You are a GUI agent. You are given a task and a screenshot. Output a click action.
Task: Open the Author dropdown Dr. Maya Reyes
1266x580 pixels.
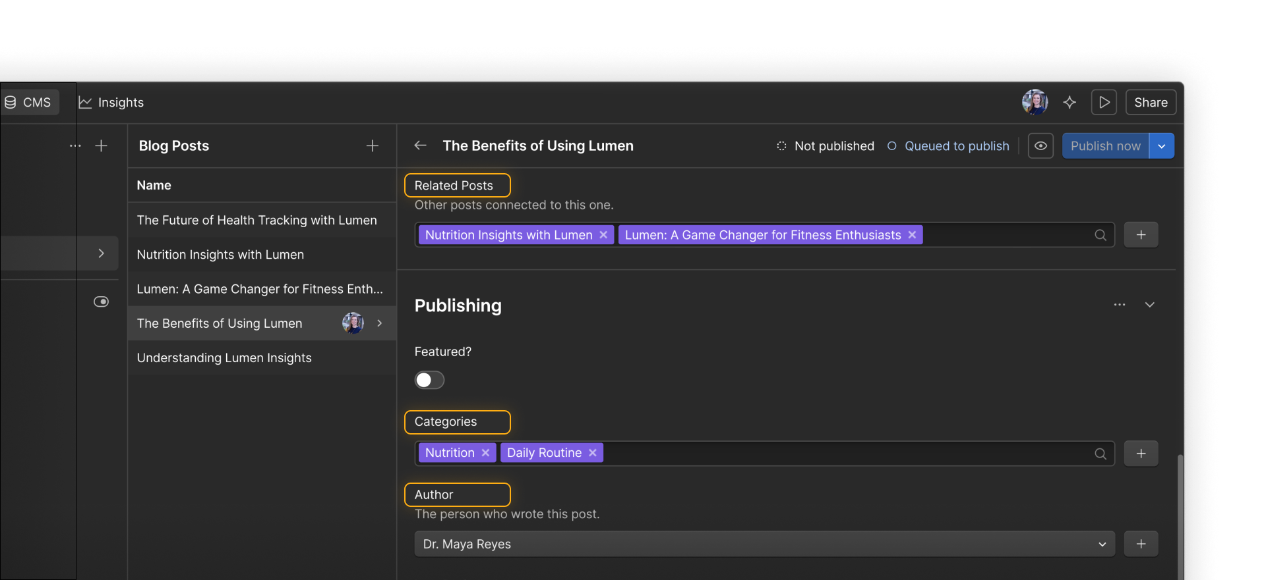point(765,544)
